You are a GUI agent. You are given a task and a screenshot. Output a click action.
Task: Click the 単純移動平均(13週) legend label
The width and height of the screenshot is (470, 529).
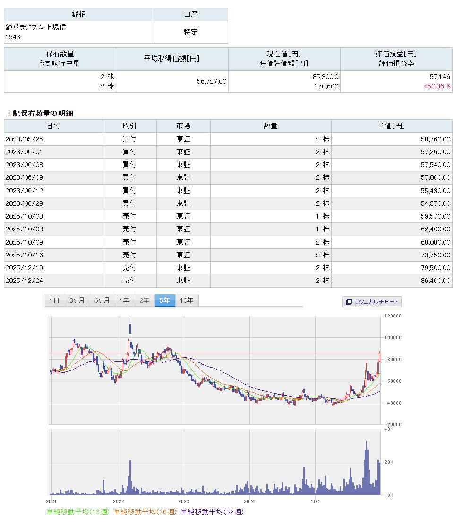(x=78, y=511)
